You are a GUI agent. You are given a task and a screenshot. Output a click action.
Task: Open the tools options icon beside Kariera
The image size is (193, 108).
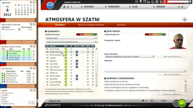(x=182, y=7)
